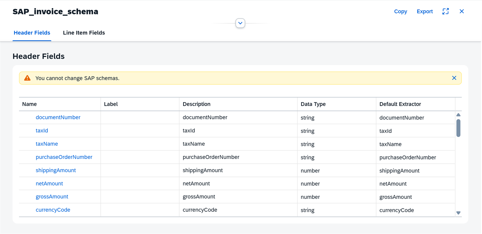Open the full screen mode icon
The width and height of the screenshot is (482, 234).
click(446, 11)
